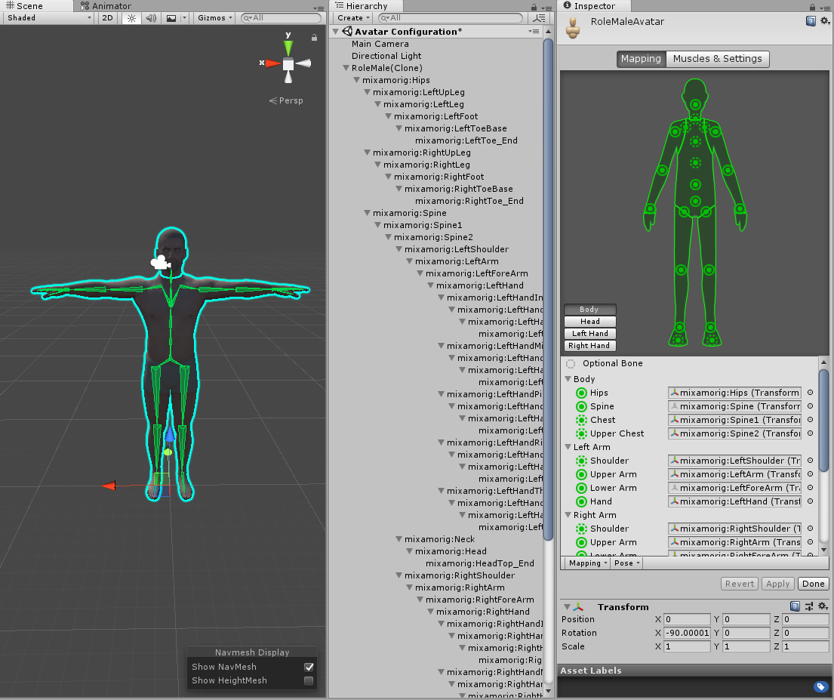
Task: Show Body bone mapping view
Action: pyautogui.click(x=589, y=310)
